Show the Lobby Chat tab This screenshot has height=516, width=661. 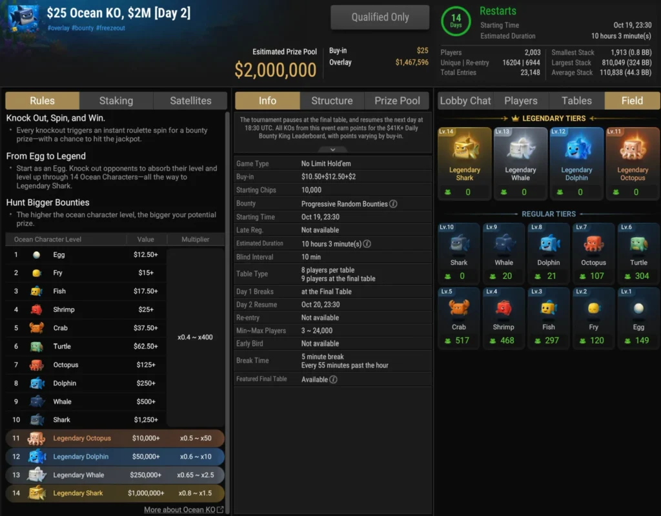click(465, 101)
